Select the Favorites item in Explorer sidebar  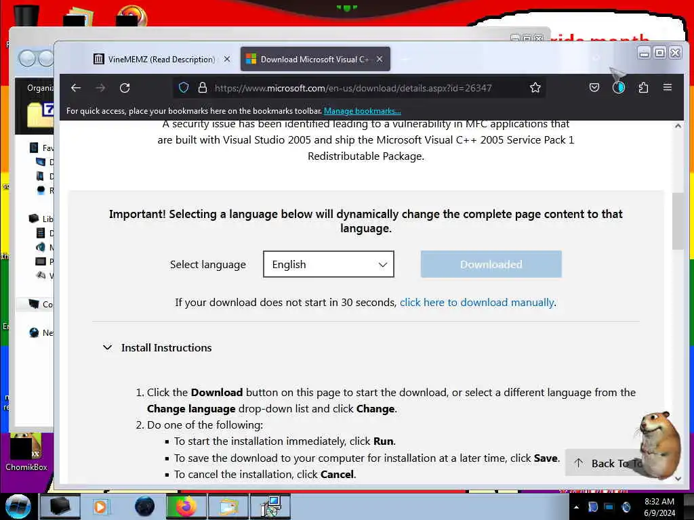43,148
